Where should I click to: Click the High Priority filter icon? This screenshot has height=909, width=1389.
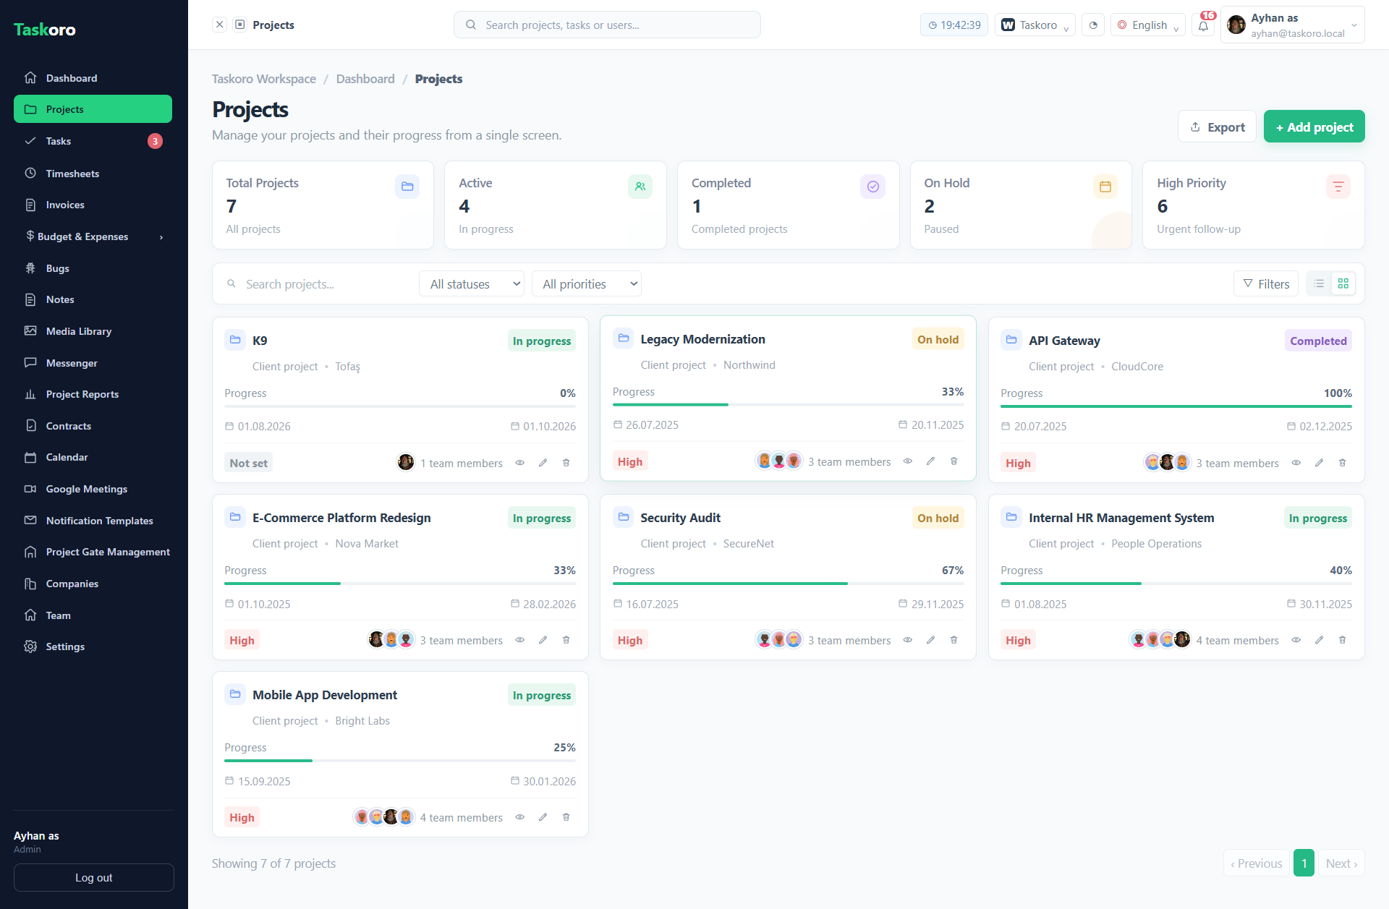[1338, 187]
